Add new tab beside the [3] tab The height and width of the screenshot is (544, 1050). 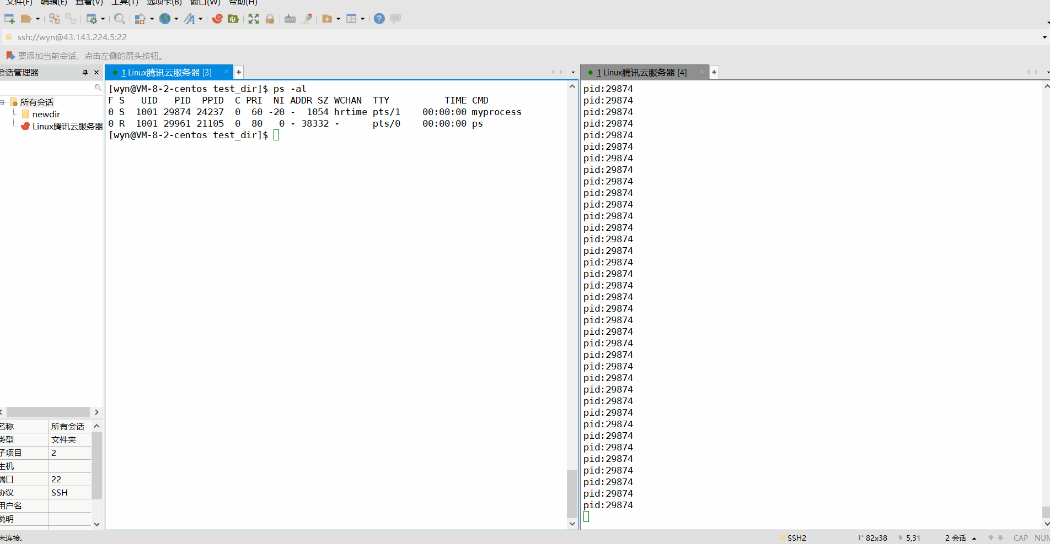coord(239,72)
